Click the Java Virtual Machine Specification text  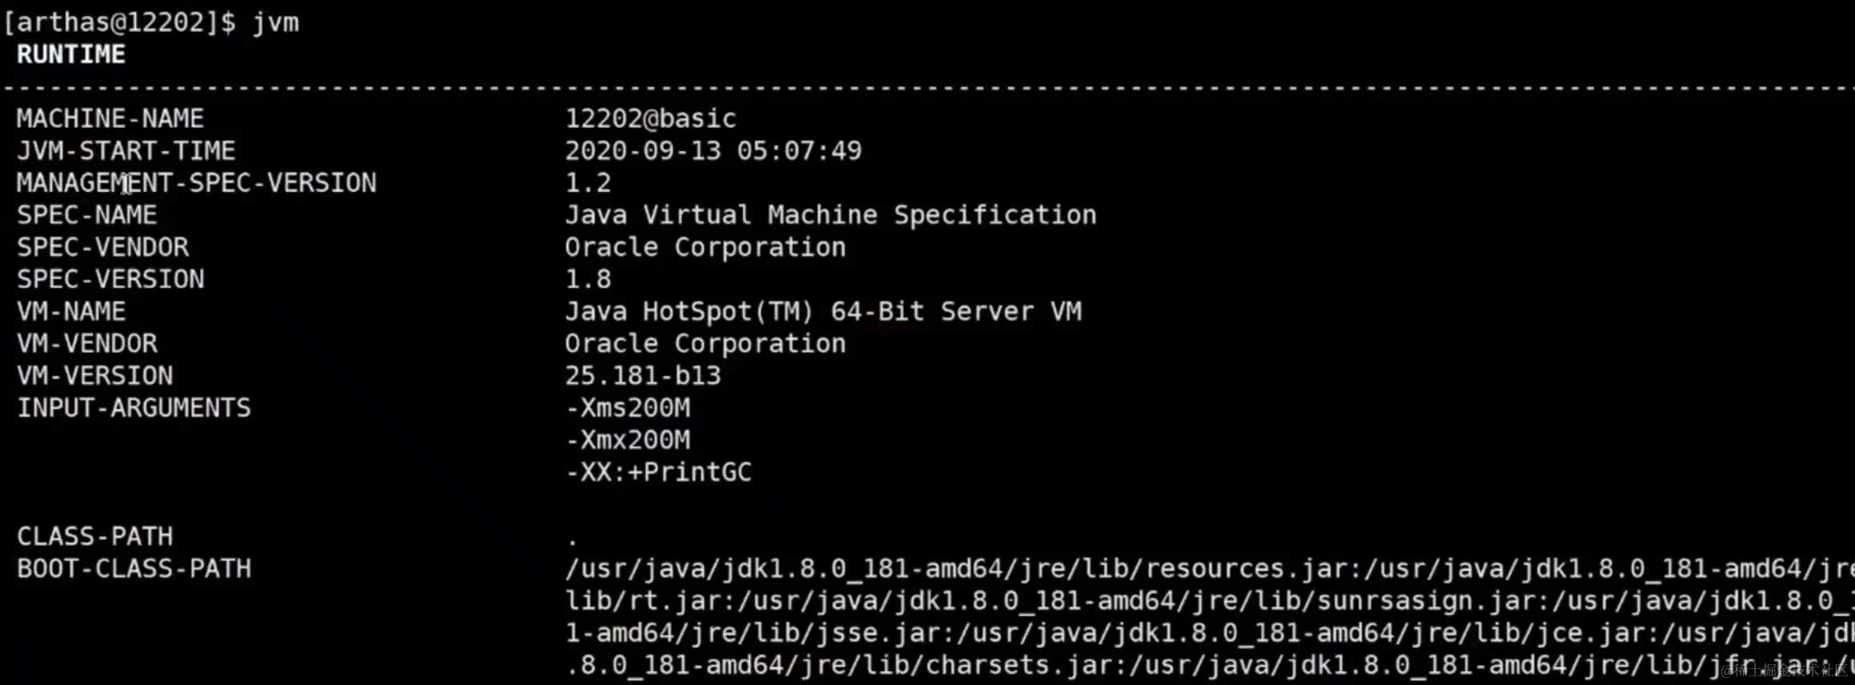(x=831, y=215)
